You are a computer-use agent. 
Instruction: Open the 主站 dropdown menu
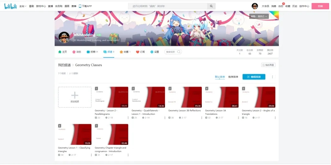[23, 6]
